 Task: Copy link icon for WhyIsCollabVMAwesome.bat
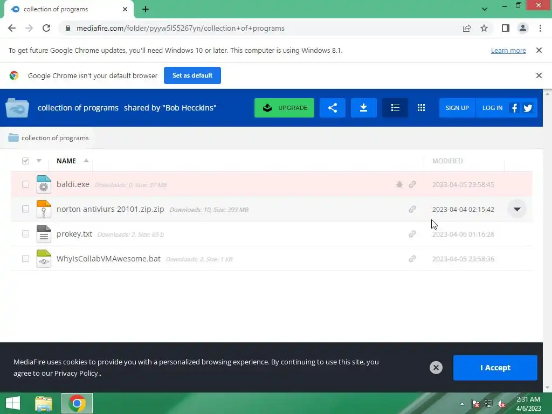point(412,259)
